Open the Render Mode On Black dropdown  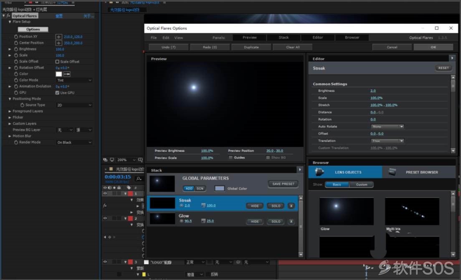click(74, 142)
